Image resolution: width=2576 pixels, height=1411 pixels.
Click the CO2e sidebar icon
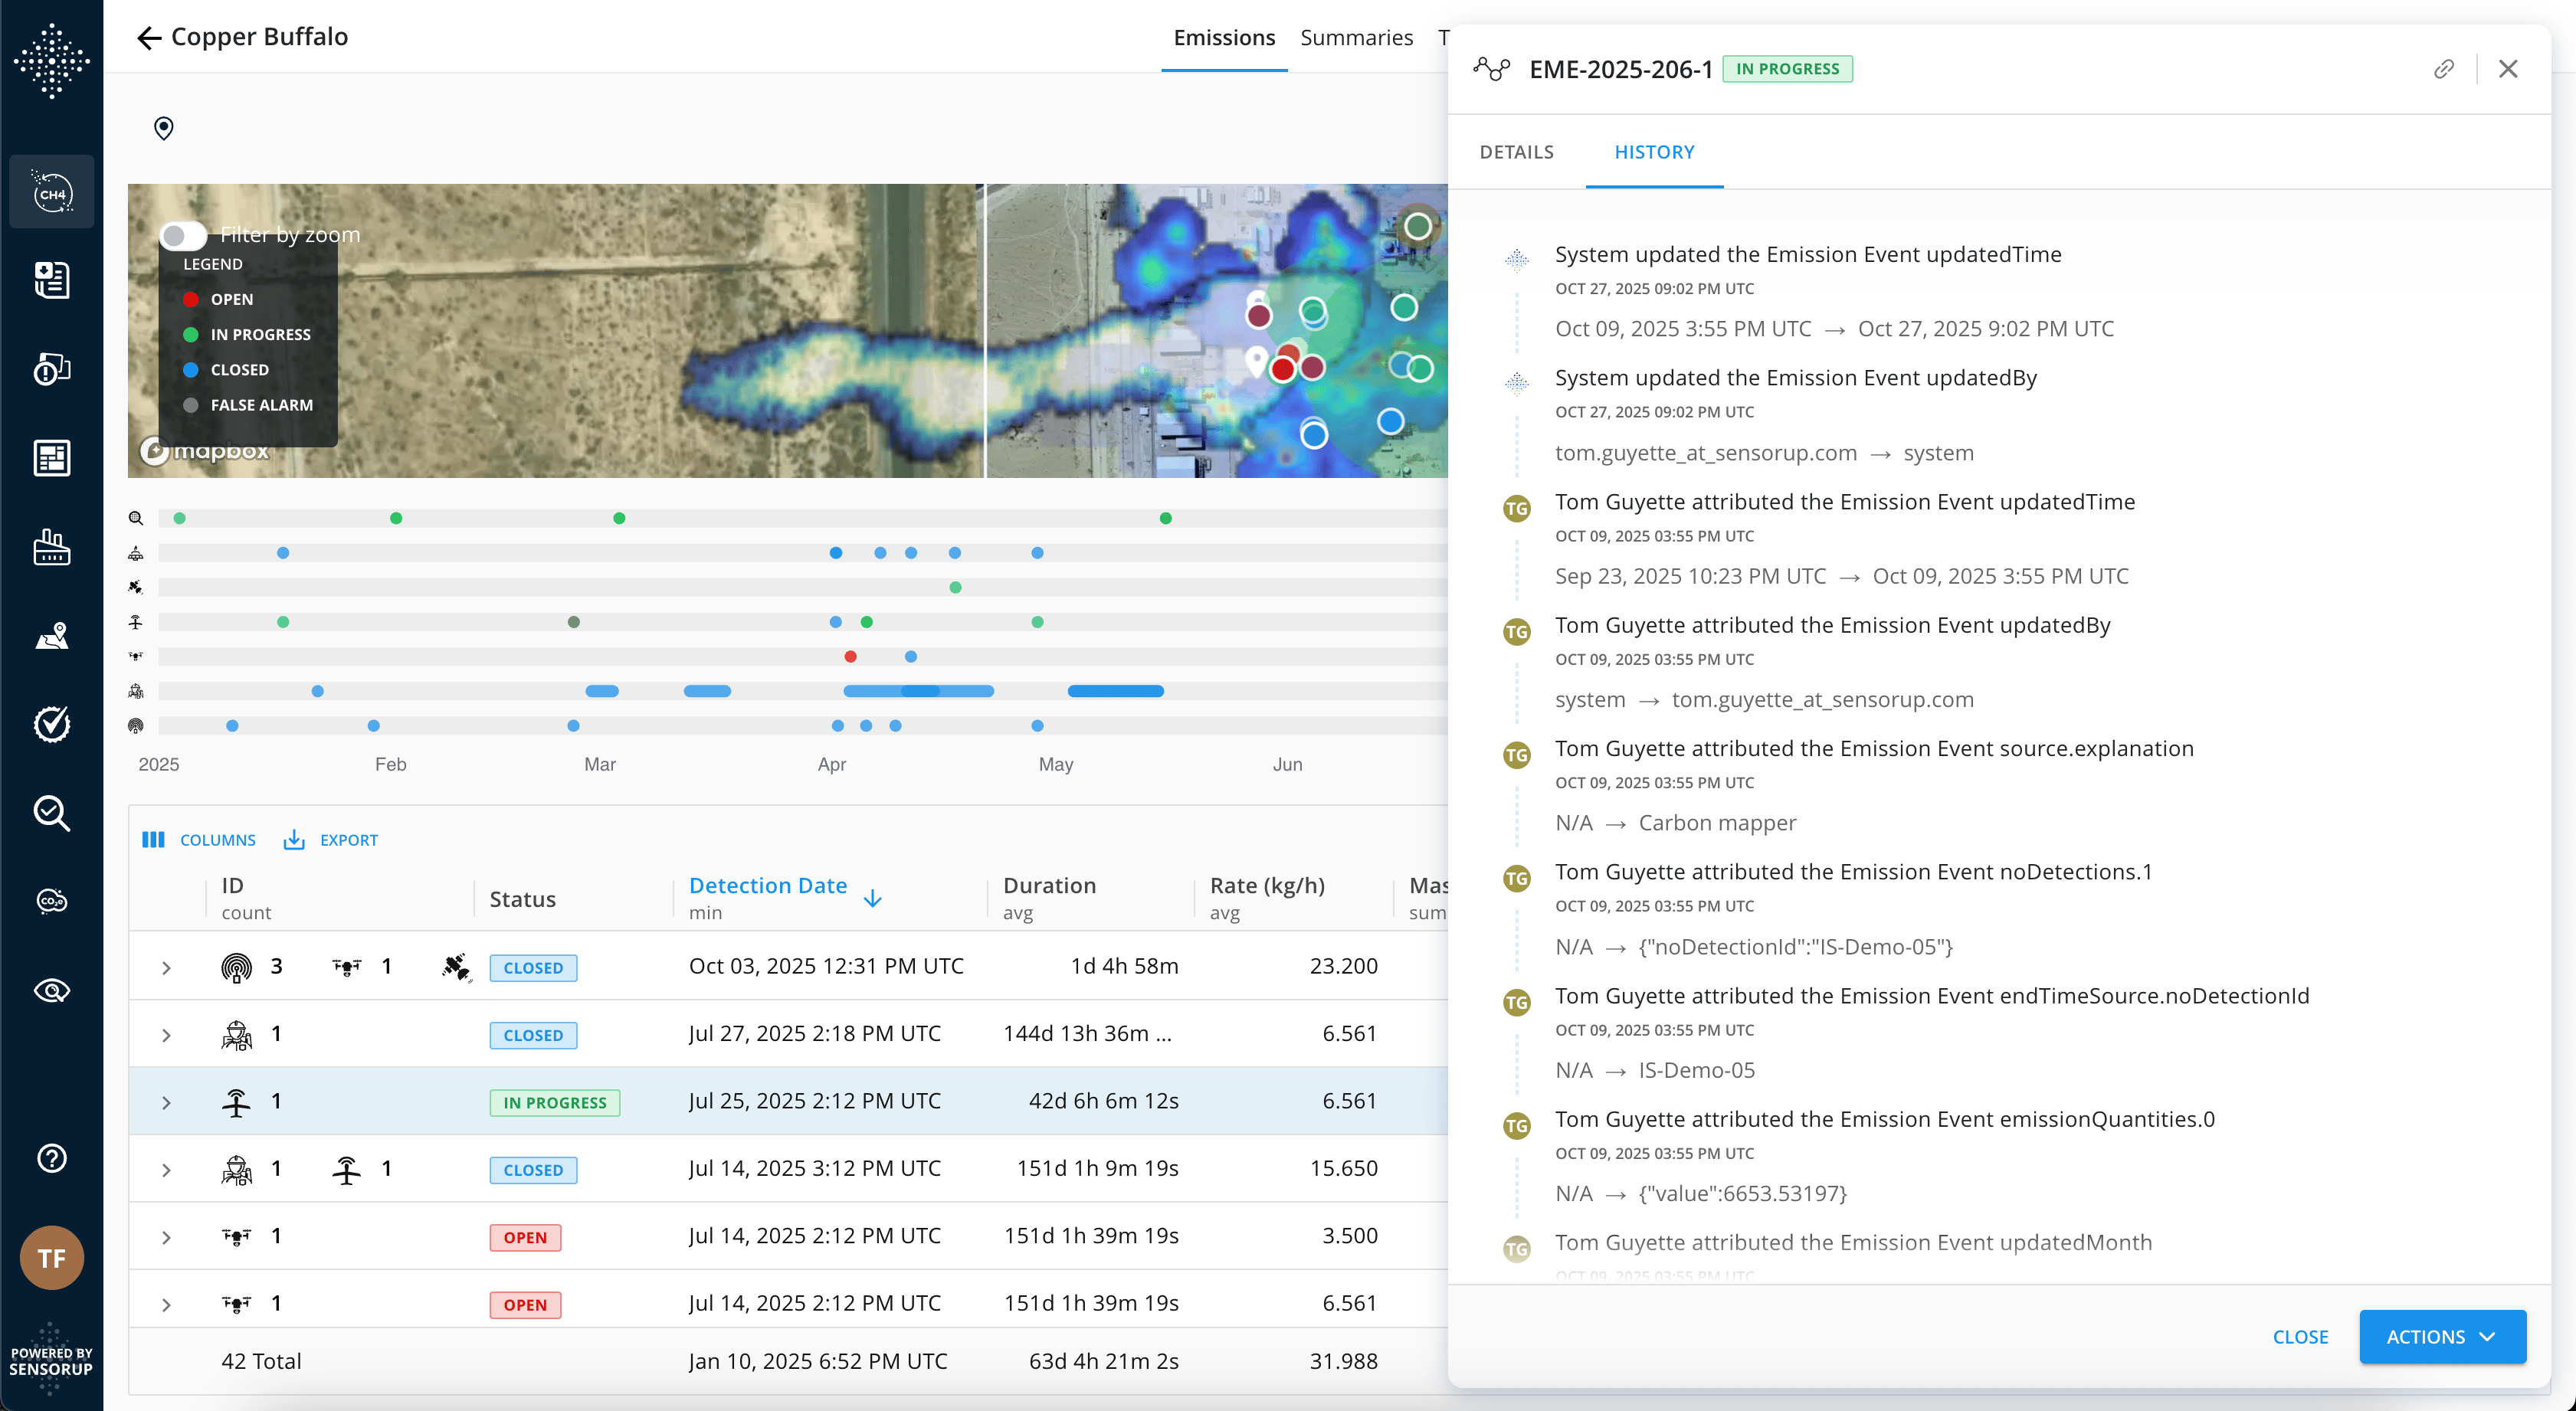click(x=52, y=901)
